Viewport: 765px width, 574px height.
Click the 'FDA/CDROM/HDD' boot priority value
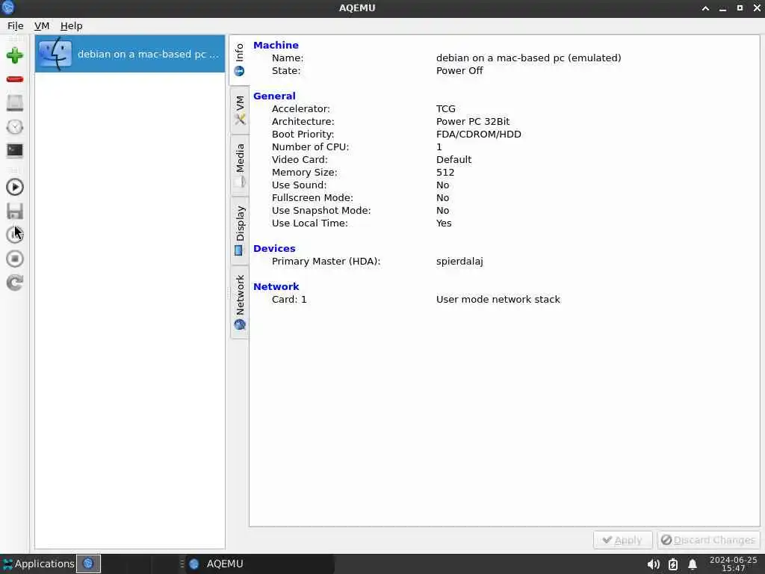tap(479, 135)
